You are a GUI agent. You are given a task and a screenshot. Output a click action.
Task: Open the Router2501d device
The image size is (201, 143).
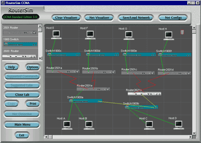174,73
